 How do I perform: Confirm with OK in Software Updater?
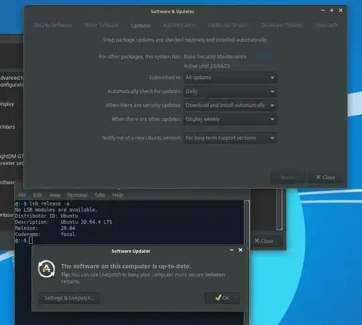pyautogui.click(x=223, y=298)
